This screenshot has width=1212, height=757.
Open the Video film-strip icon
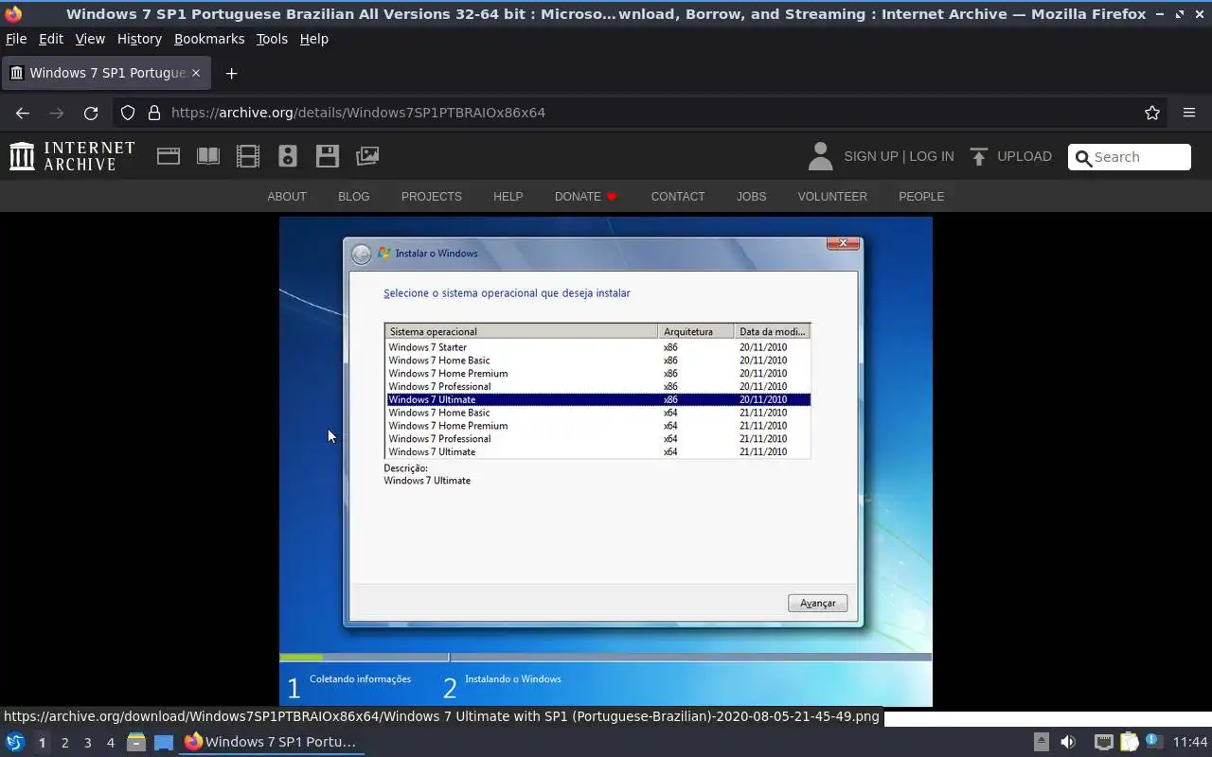pos(248,156)
